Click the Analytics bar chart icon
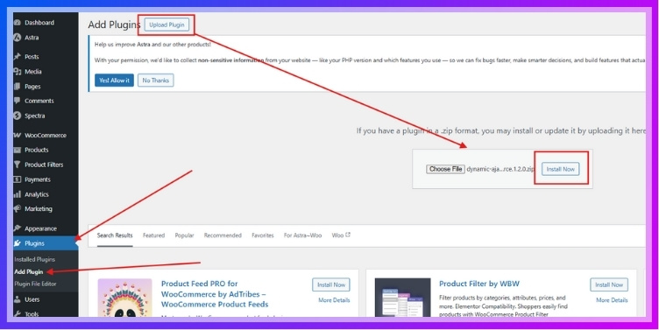The height and width of the screenshot is (330, 659). pyautogui.click(x=18, y=194)
